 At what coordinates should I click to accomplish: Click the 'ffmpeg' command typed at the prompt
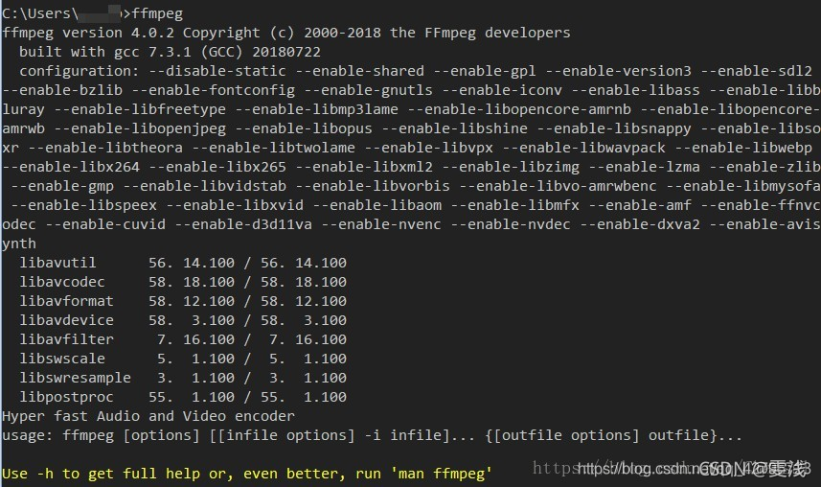pyautogui.click(x=157, y=13)
